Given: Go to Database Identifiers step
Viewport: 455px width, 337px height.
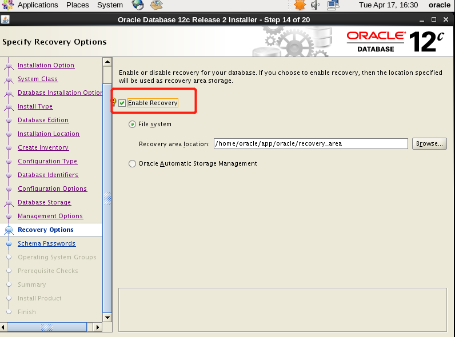Looking at the screenshot, I should pos(48,175).
